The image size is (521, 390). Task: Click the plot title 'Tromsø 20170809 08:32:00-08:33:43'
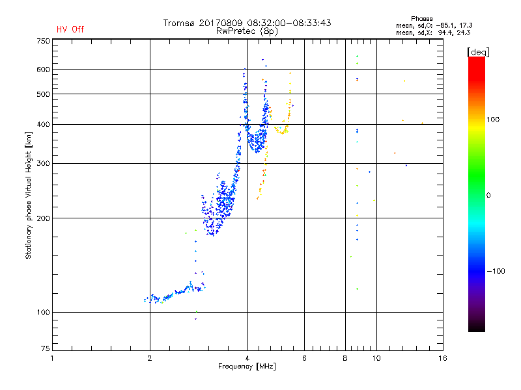247,23
